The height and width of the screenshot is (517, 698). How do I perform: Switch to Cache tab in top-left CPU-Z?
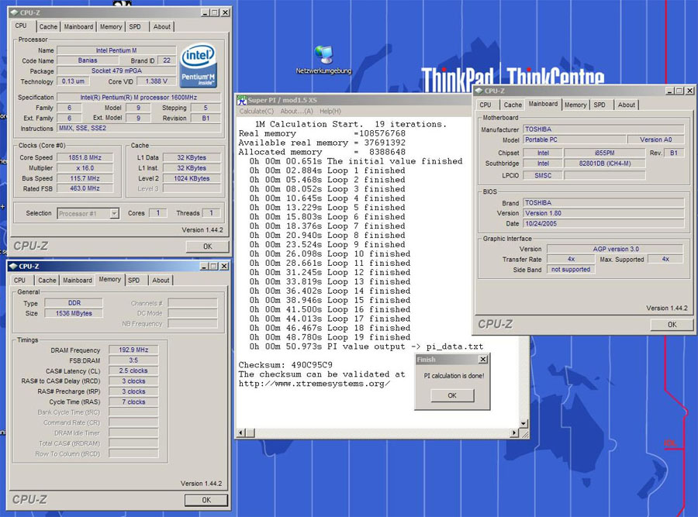tap(48, 26)
